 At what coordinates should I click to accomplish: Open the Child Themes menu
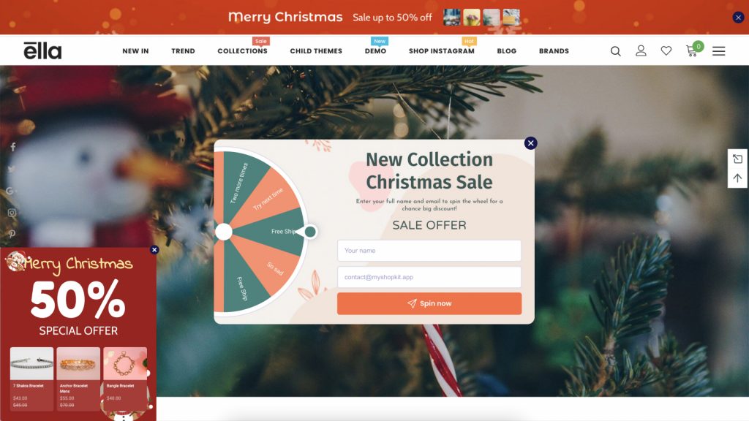(x=316, y=51)
